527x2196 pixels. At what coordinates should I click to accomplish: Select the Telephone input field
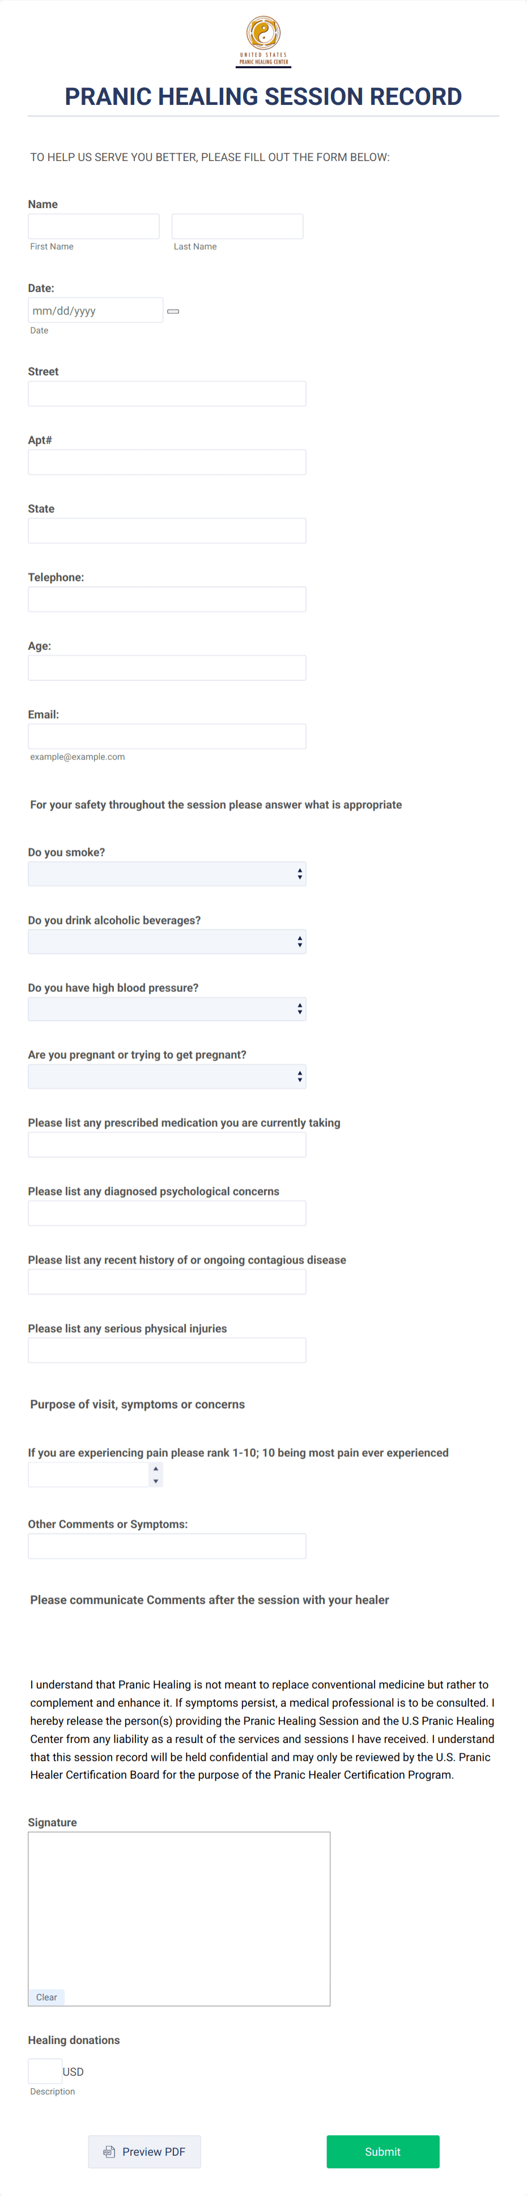pos(167,598)
